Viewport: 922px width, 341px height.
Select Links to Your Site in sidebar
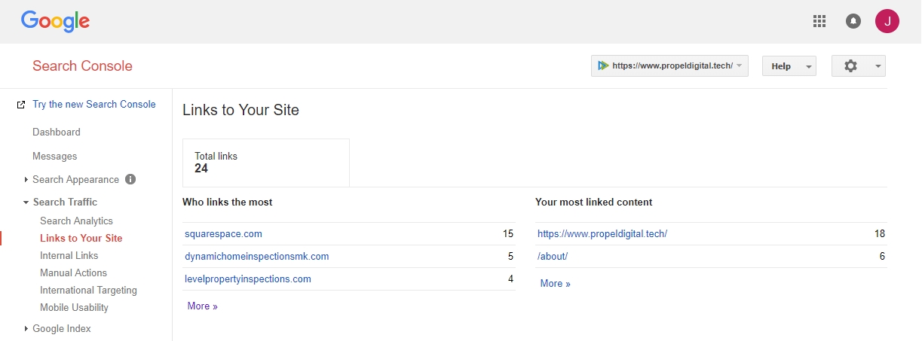click(81, 238)
